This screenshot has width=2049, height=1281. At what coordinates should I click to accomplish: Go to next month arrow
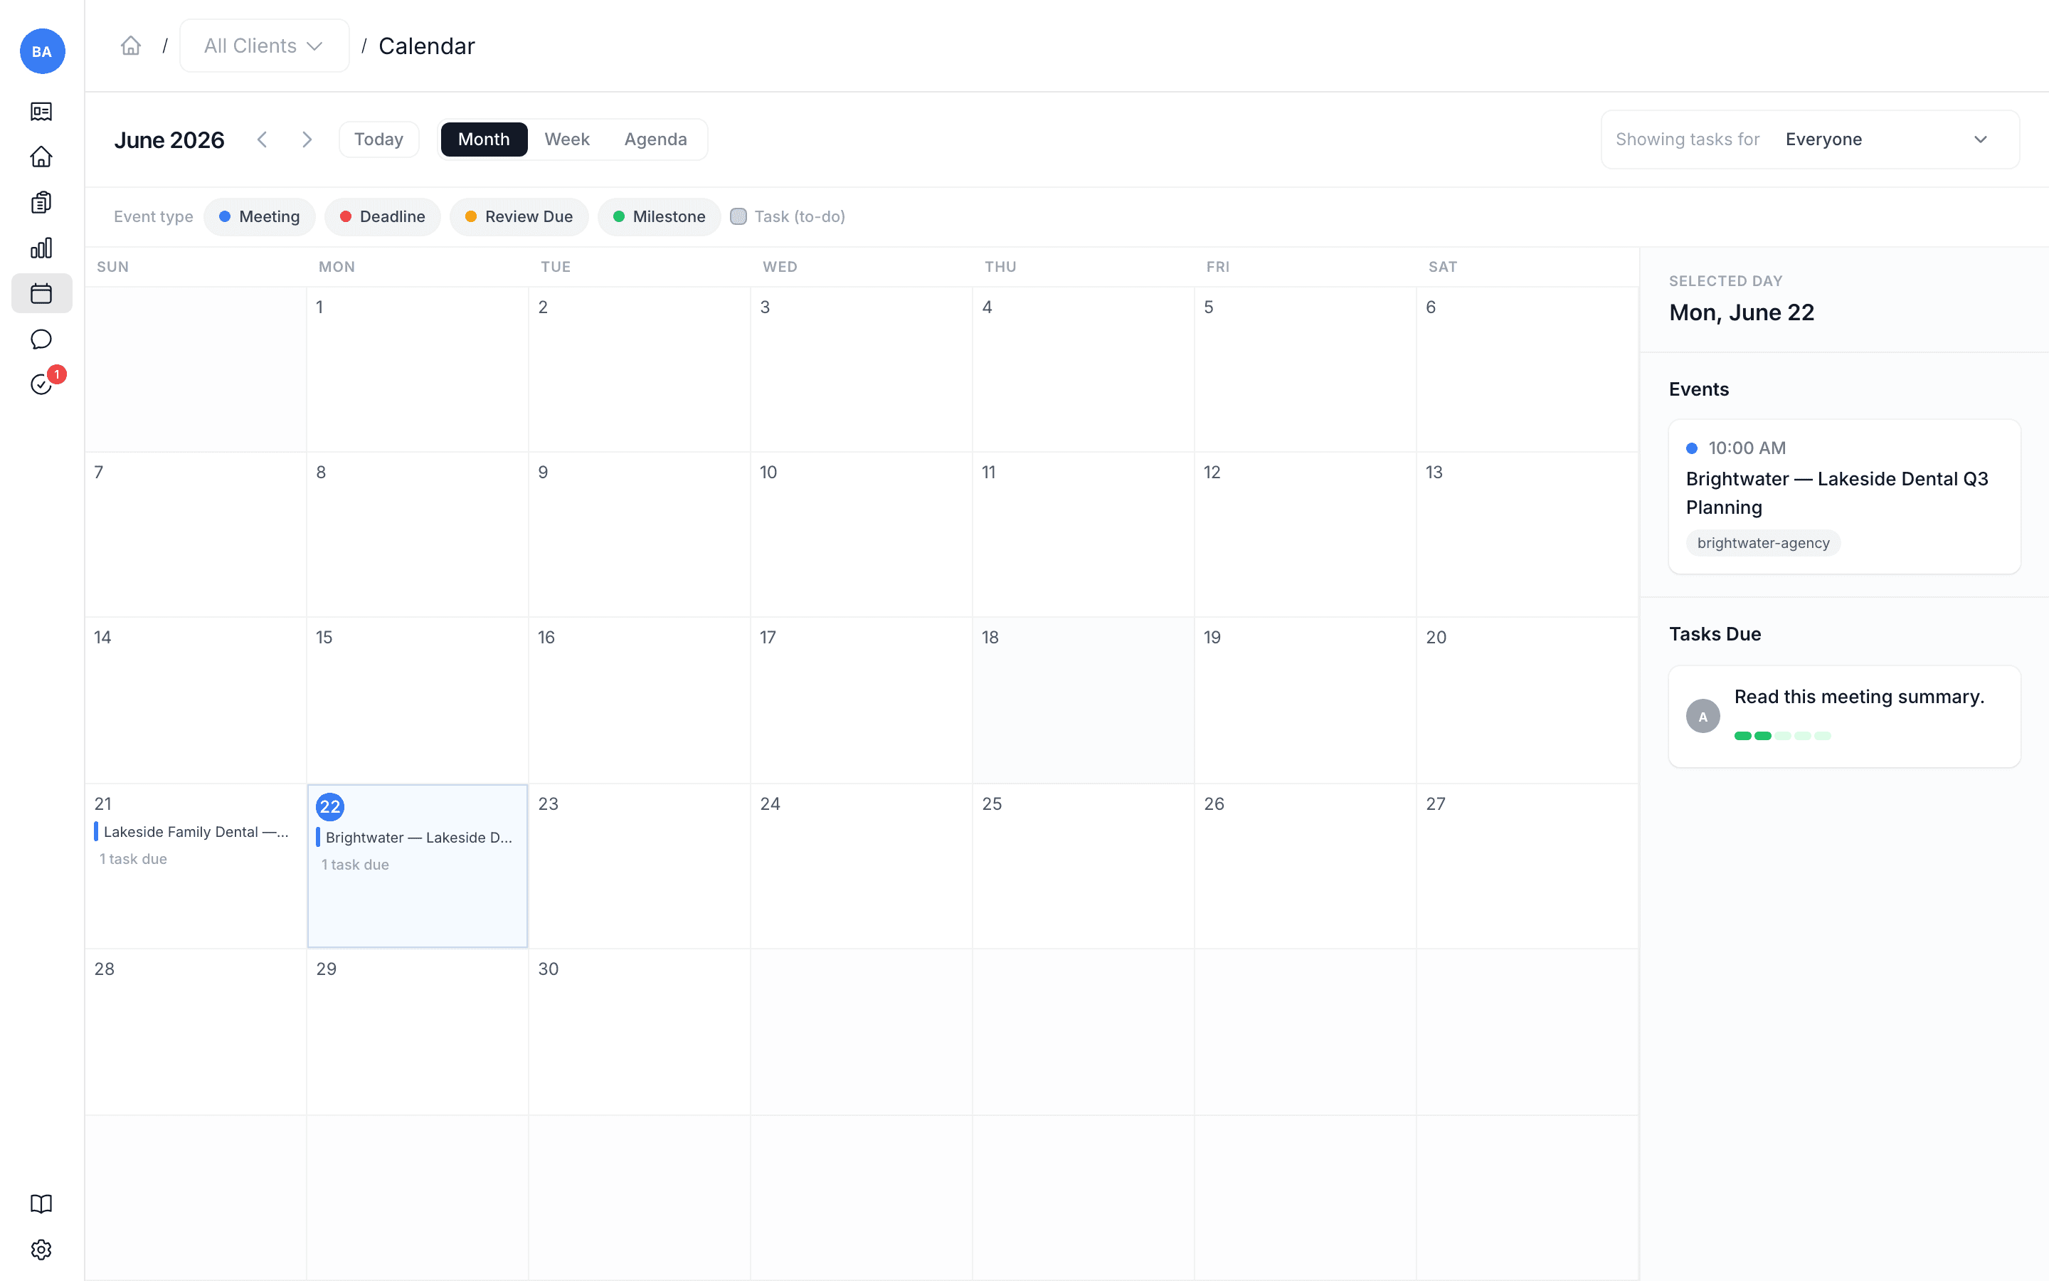(x=307, y=139)
